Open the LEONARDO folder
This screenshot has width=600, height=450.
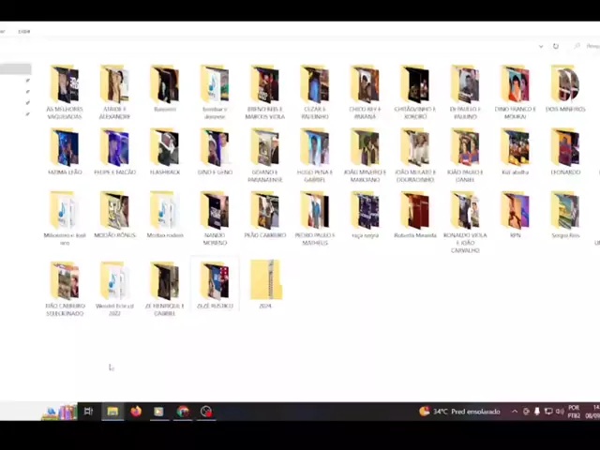[564, 150]
